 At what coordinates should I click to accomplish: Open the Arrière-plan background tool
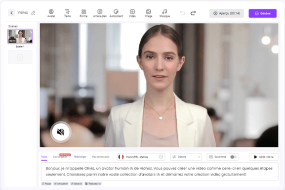(x=100, y=13)
